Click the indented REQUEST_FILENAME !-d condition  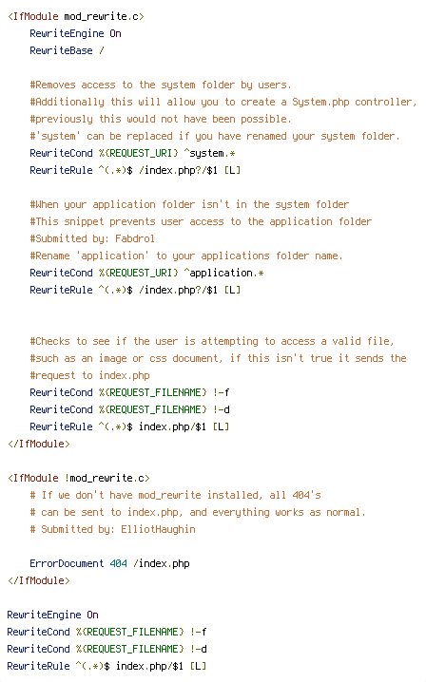click(x=129, y=409)
